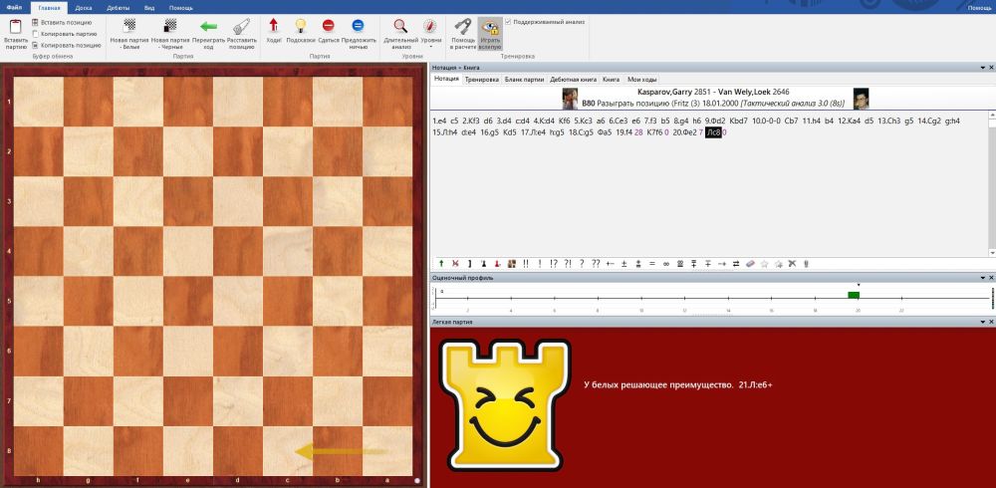The width and height of the screenshot is (996, 488).
Task: Start a new game as White
Action: point(129,30)
